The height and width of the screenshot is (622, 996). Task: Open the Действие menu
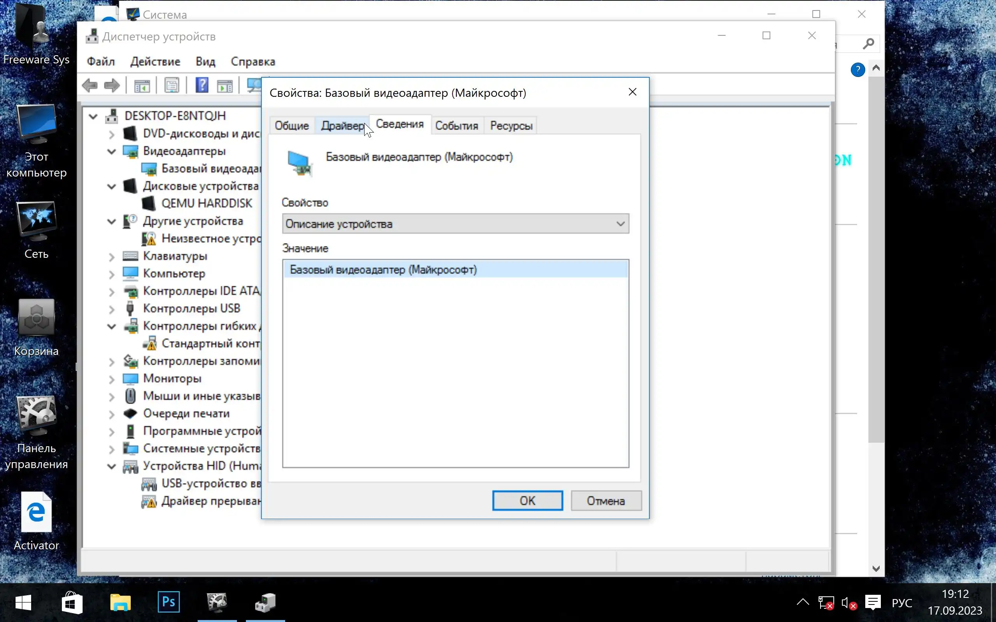[155, 62]
